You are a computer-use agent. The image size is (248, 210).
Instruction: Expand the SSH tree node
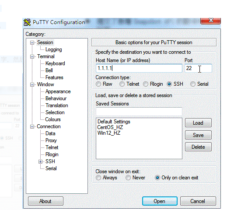tap(41, 161)
